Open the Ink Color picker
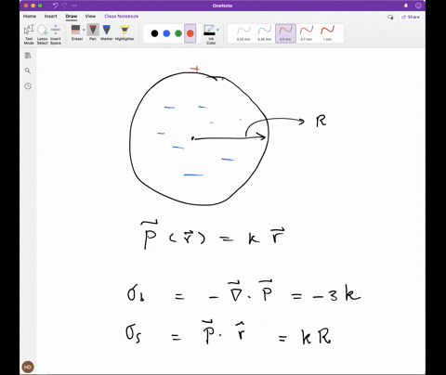The height and width of the screenshot is (375, 446). [x=210, y=34]
